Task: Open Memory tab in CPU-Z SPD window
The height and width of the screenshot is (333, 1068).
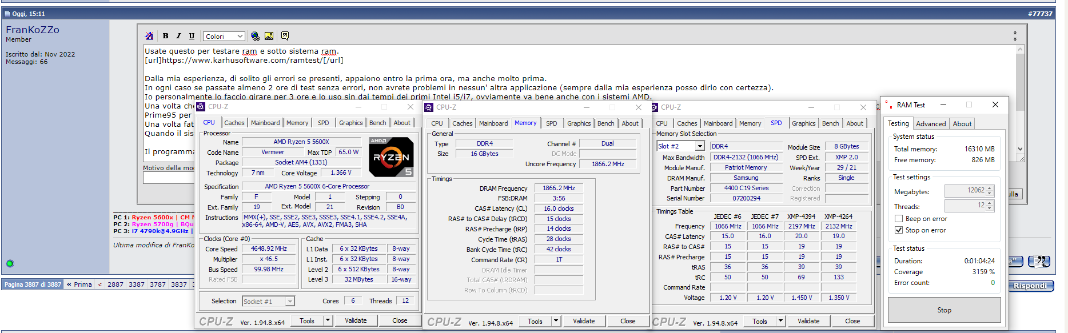Action: click(750, 123)
